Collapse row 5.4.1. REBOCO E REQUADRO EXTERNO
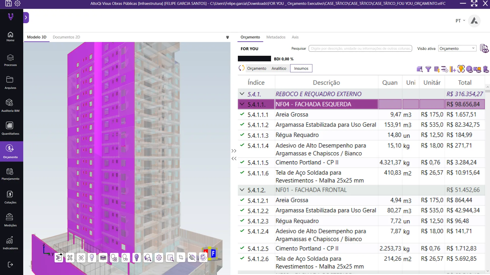Screen dimensions: 490x275 [x=242, y=94]
